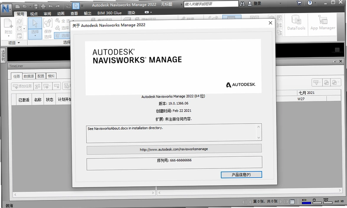The height and width of the screenshot is (208, 347).
Task: Click the Refresh icon in 项目 panel
Action: click(x=20, y=21)
